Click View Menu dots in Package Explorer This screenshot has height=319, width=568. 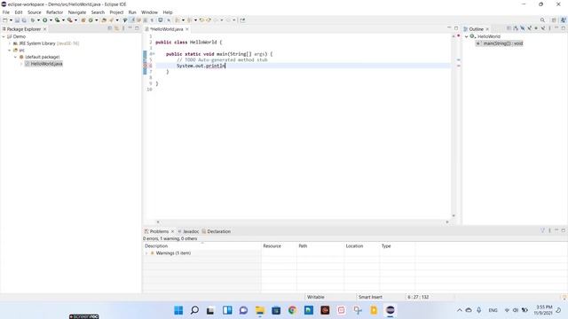pos(123,28)
